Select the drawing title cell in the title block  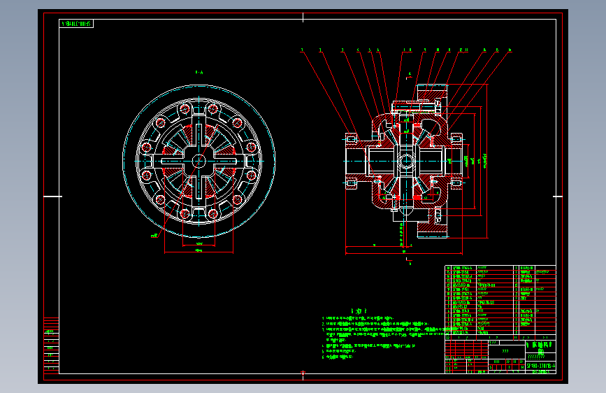tap(541, 347)
